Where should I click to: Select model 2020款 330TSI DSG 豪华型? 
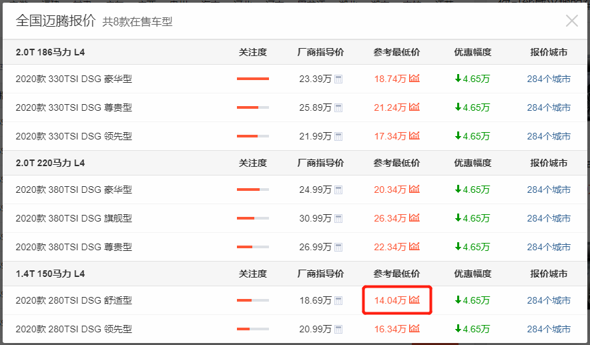73,79
